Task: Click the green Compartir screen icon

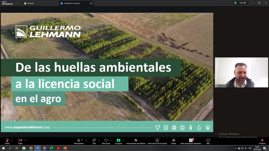Action: click(x=118, y=140)
